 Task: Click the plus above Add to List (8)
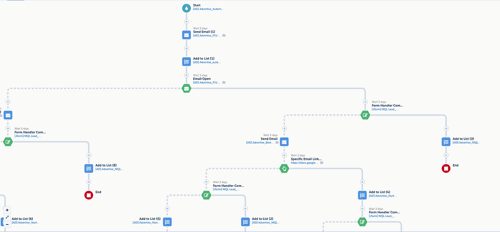(89, 155)
